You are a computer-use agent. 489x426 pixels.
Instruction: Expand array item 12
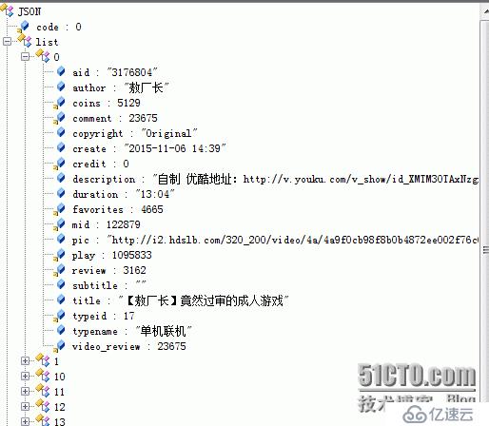click(x=25, y=406)
